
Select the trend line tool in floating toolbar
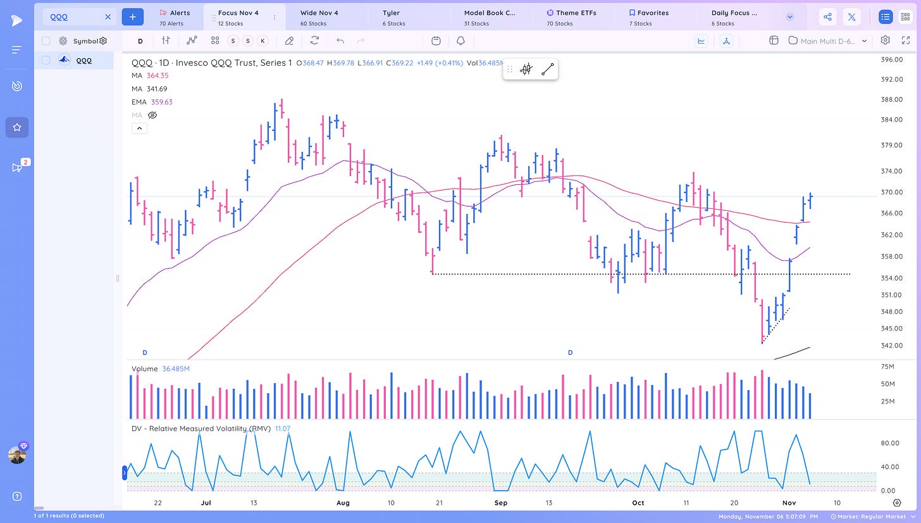coord(548,70)
